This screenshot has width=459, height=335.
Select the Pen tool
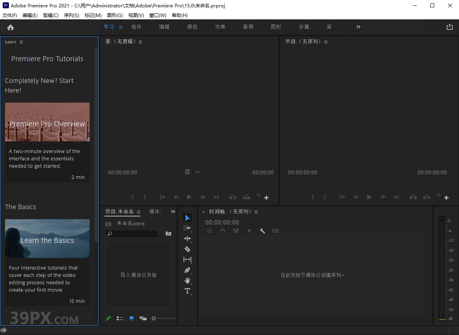coord(187,270)
